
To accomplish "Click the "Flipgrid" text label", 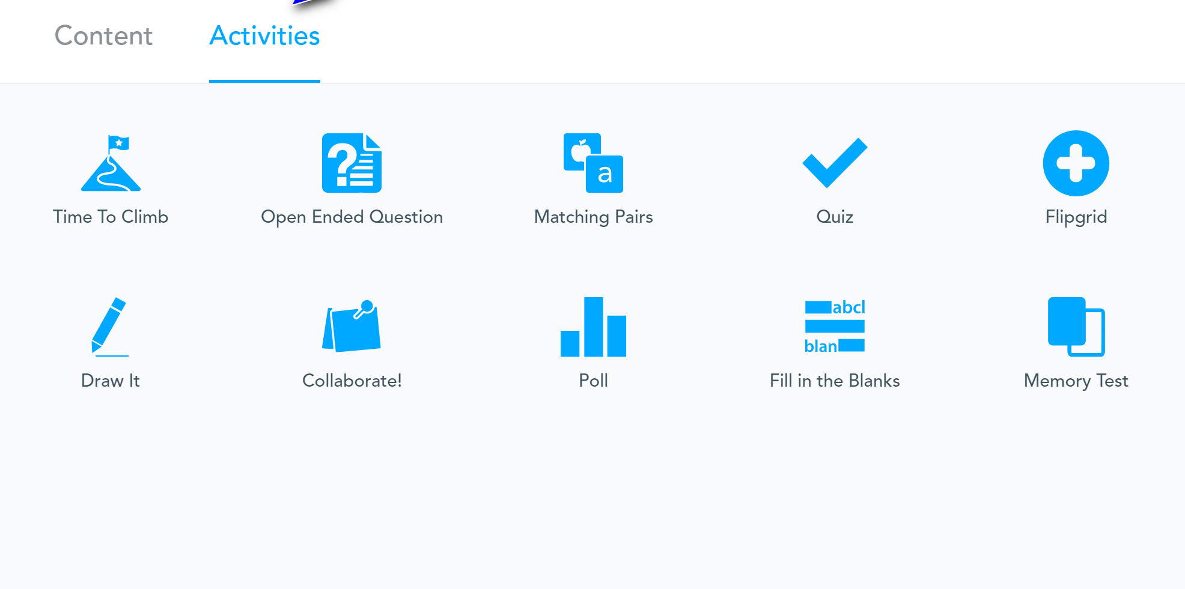I will tap(1076, 217).
